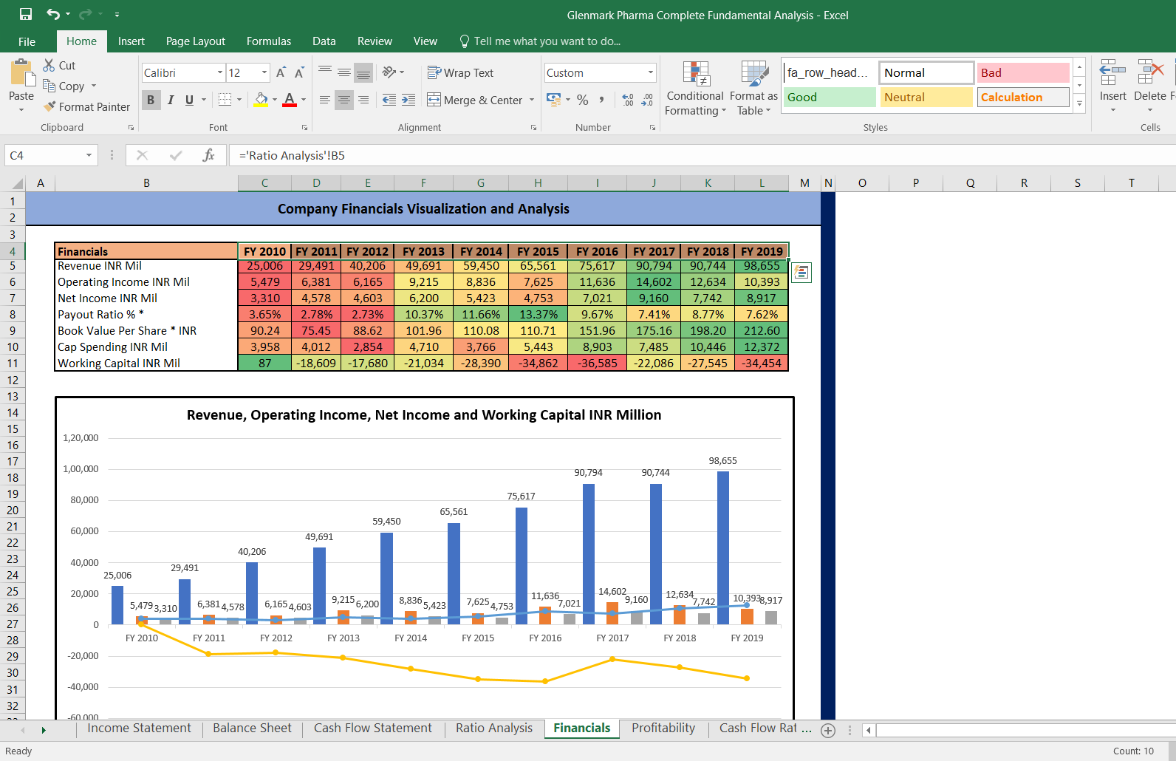Open the File menu
1176x761 pixels.
(27, 41)
